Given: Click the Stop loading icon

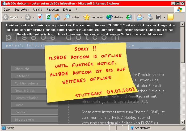Looking at the screenshot, I should (x=40, y=17).
